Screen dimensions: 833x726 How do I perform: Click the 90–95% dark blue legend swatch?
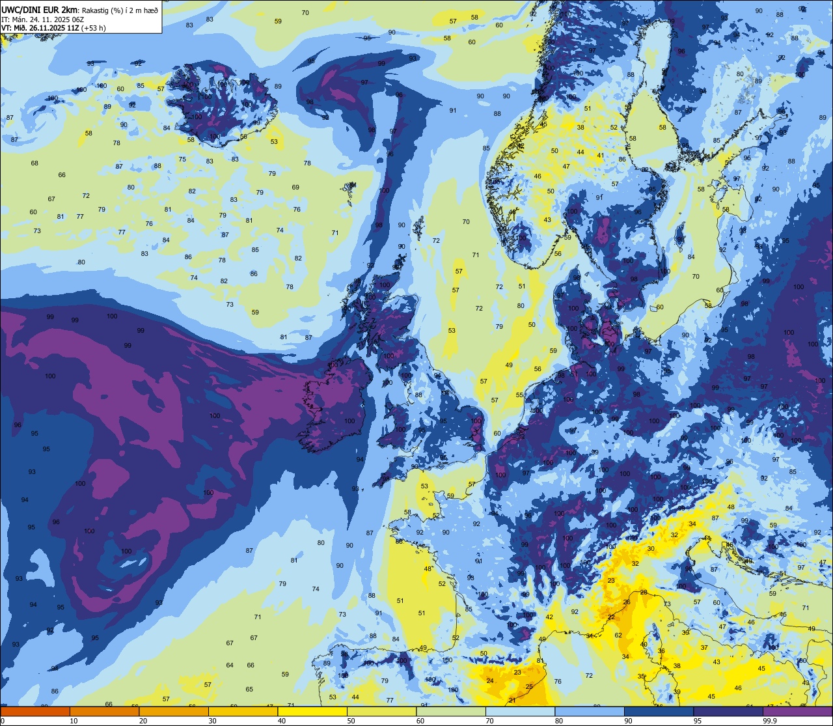pyautogui.click(x=659, y=711)
